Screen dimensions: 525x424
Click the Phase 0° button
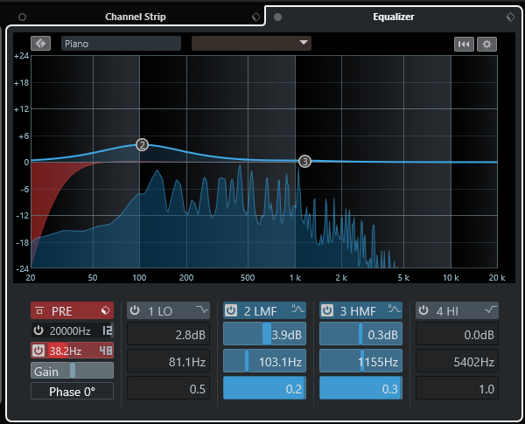click(x=72, y=391)
